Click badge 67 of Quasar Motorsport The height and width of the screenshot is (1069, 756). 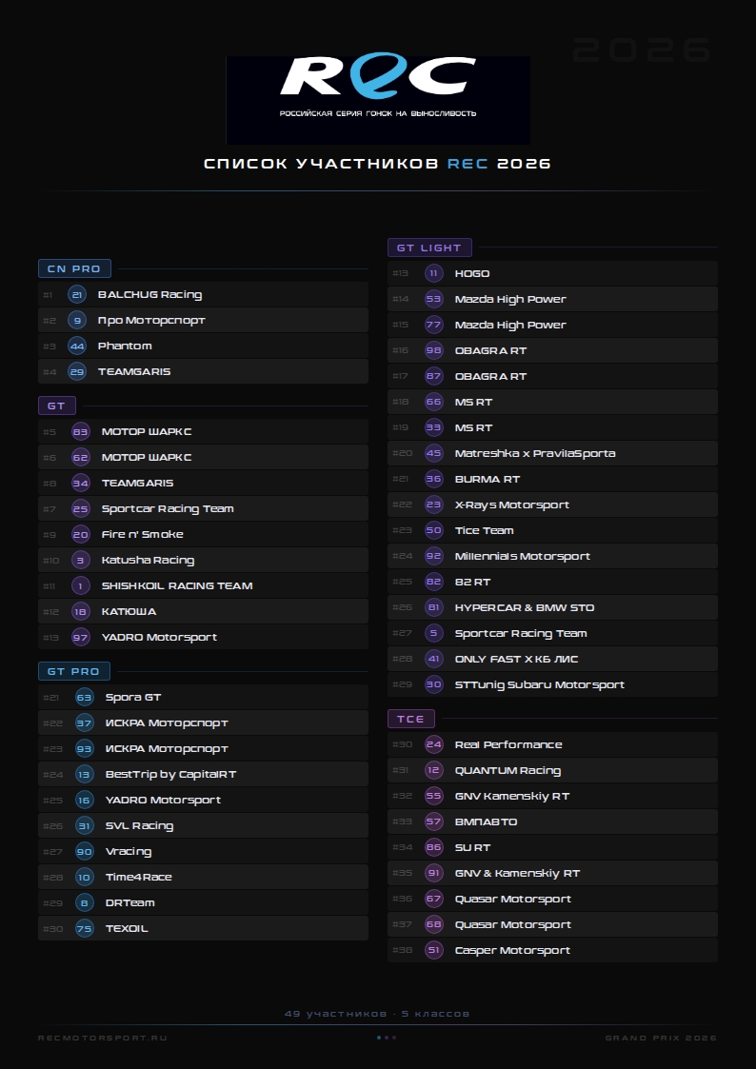434,900
